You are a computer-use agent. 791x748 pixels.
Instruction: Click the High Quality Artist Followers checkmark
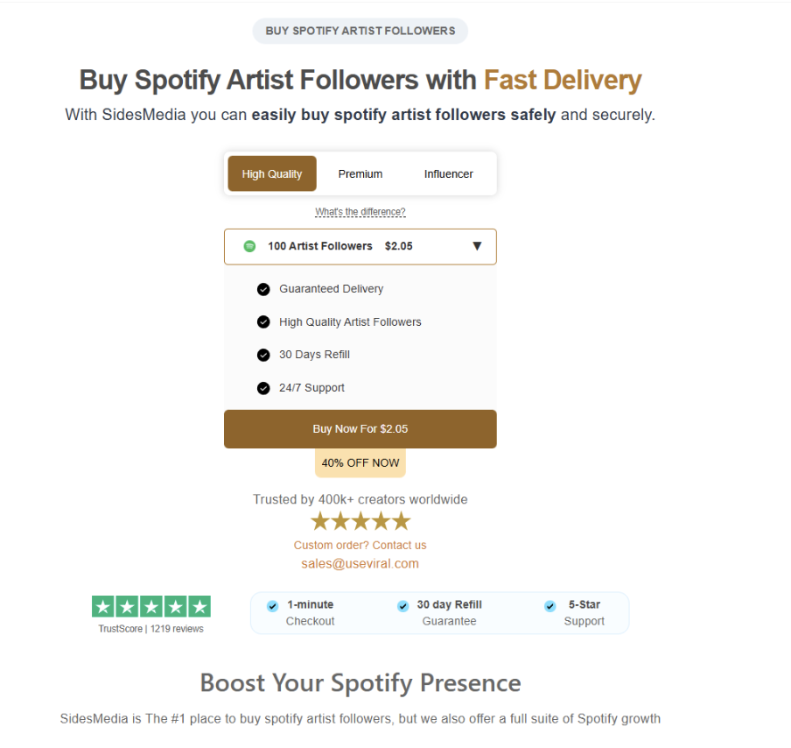pyautogui.click(x=263, y=322)
